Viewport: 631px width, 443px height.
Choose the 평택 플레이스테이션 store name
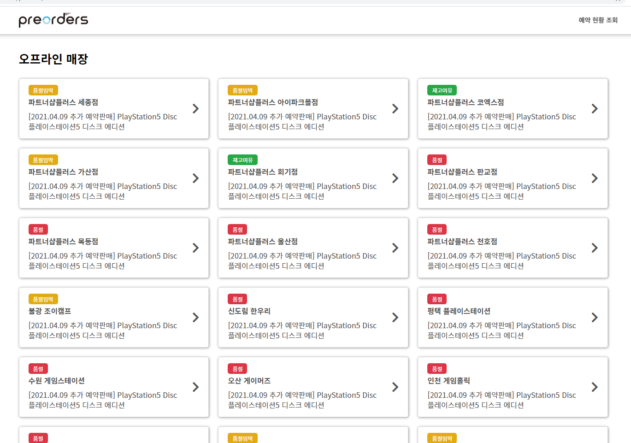pyautogui.click(x=459, y=311)
